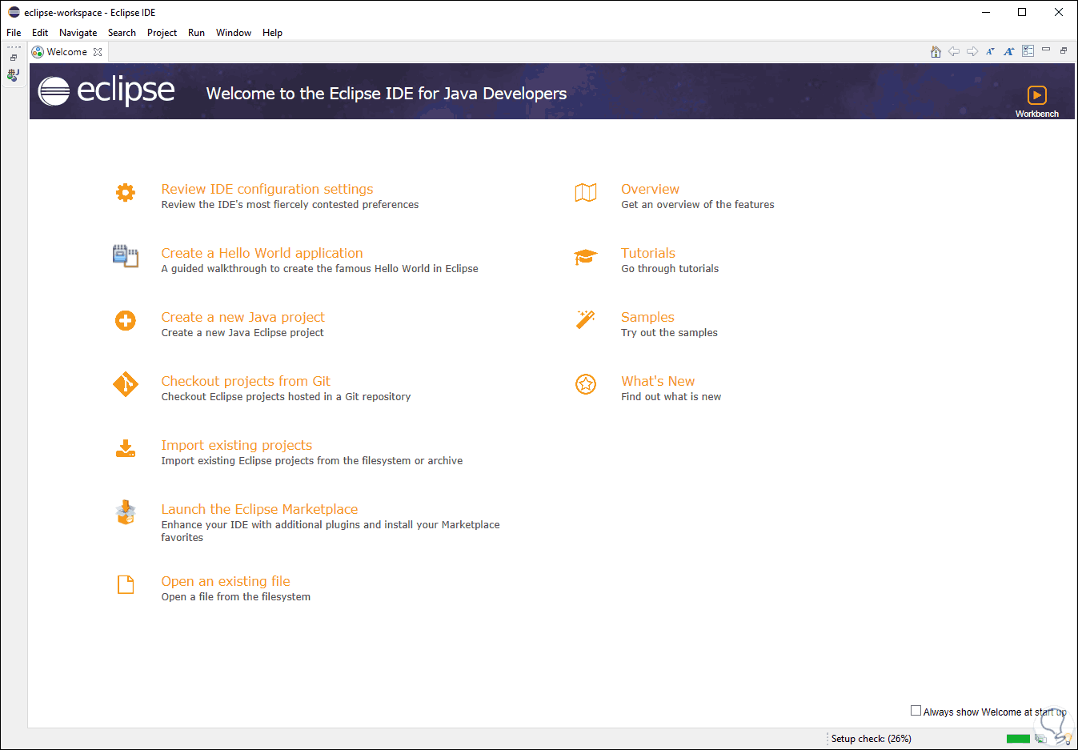Click the navigate back arrow icon
Viewport: 1078px width, 750px height.
tap(954, 51)
